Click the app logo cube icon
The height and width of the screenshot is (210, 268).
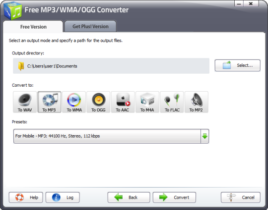coord(13,11)
